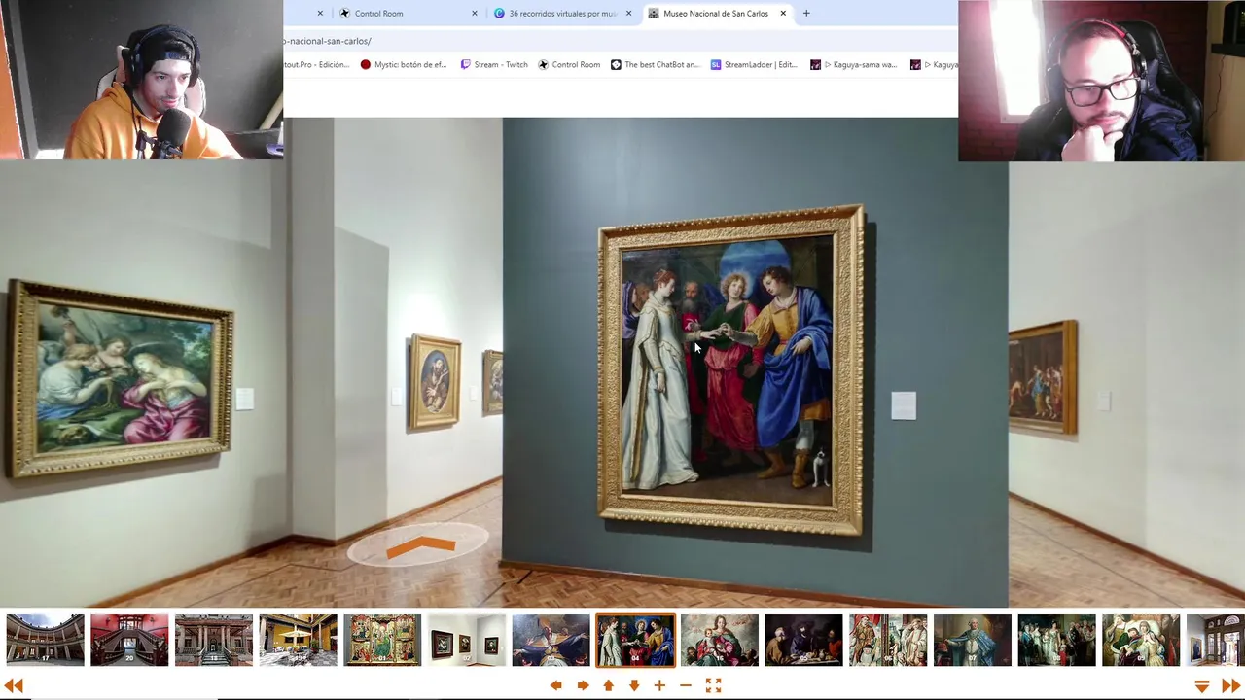Zoom out with the minus icon
1245x700 pixels.
click(x=686, y=685)
